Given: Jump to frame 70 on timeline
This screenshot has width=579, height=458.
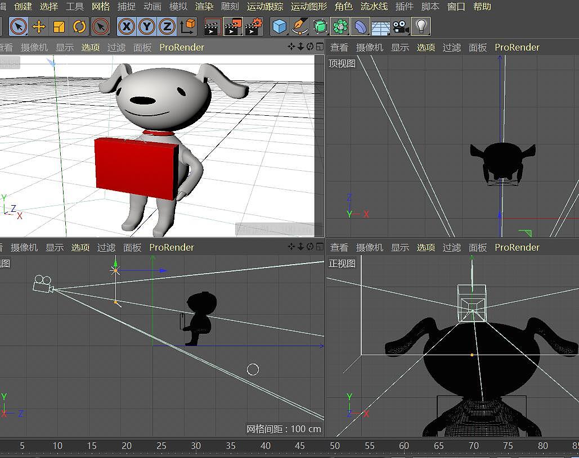Looking at the screenshot, I should tap(473, 446).
